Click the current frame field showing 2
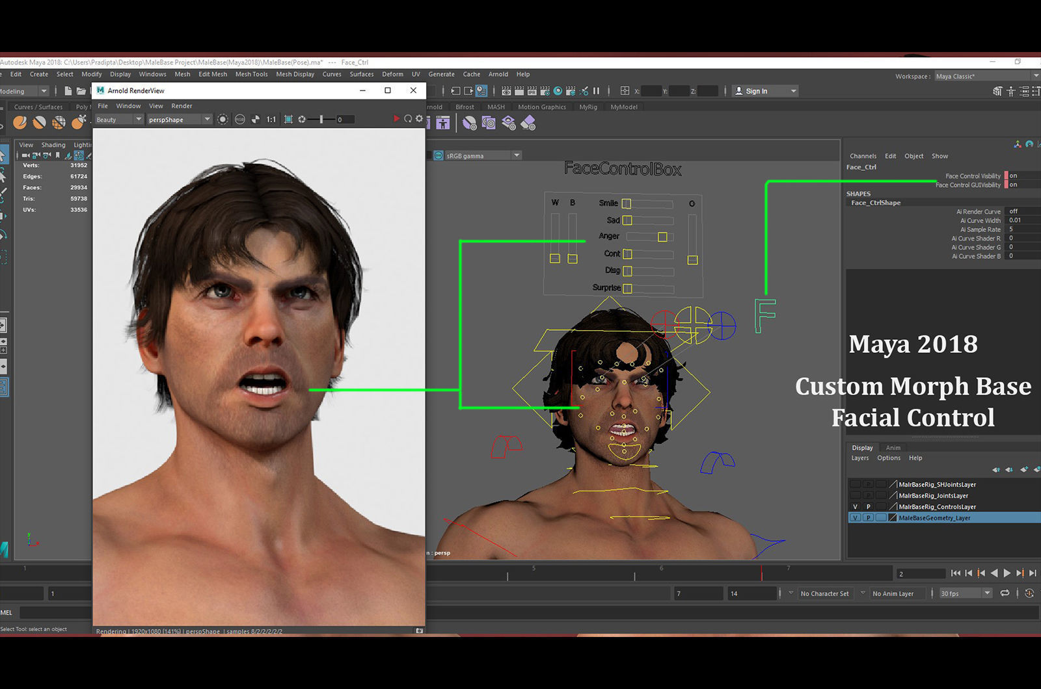1041x689 pixels. pos(921,573)
